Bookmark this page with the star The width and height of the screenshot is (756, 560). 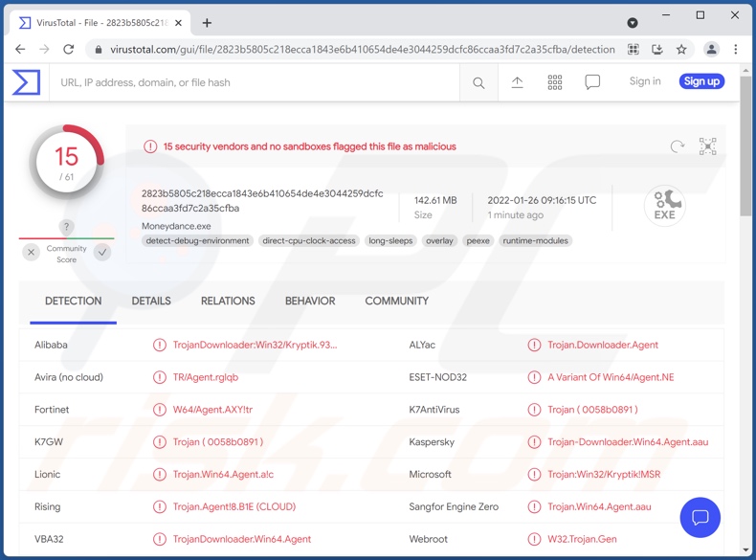(x=680, y=49)
